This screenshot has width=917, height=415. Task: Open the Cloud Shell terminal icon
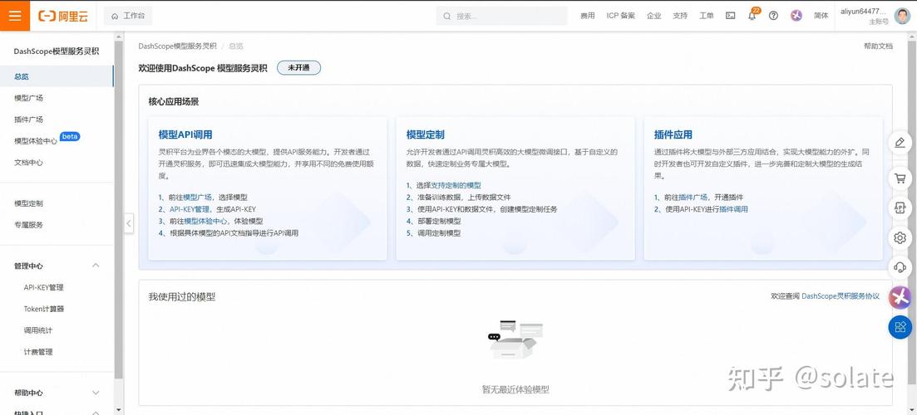731,16
